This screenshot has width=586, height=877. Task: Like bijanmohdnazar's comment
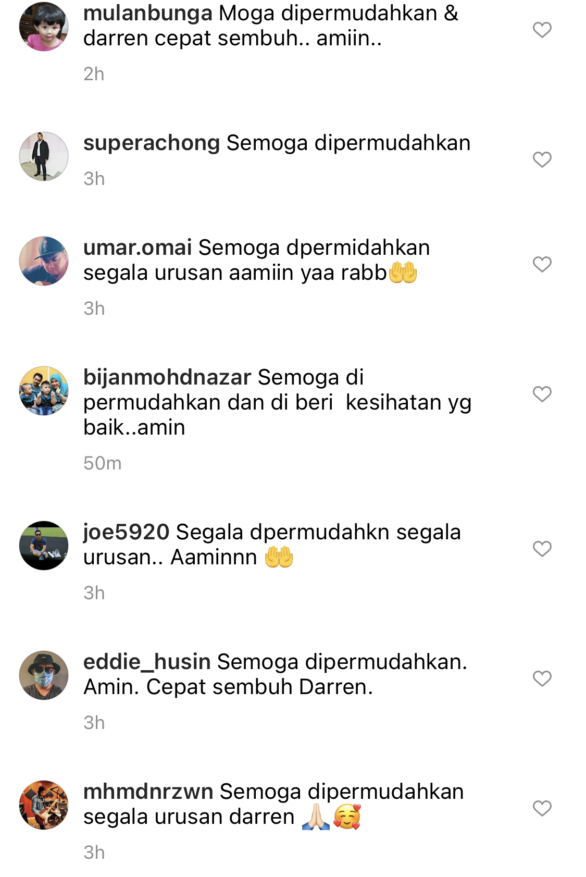[542, 394]
